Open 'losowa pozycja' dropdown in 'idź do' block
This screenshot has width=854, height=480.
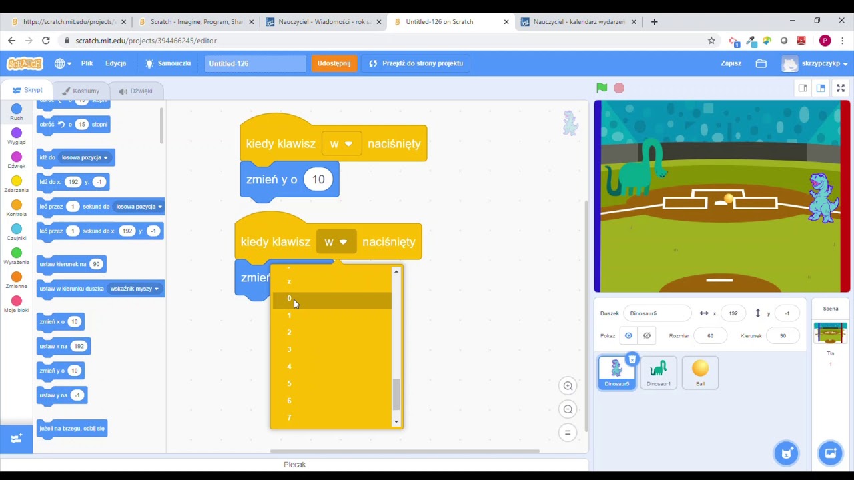coord(85,157)
